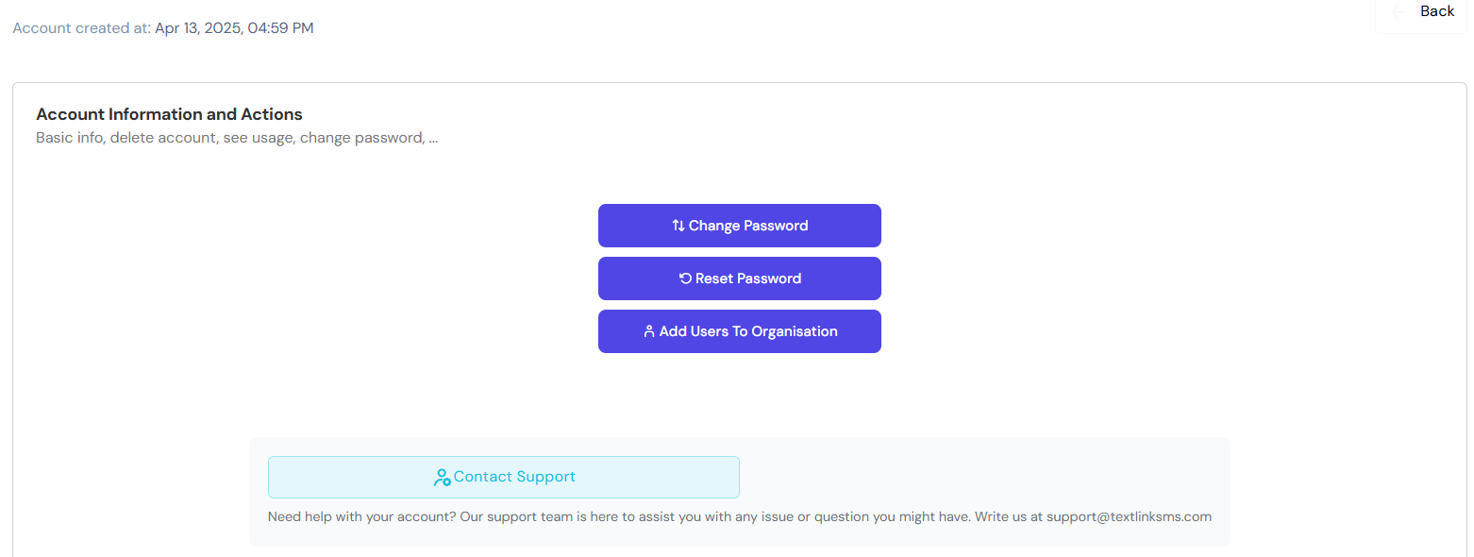Select Add Users To Organisation

pos(740,331)
